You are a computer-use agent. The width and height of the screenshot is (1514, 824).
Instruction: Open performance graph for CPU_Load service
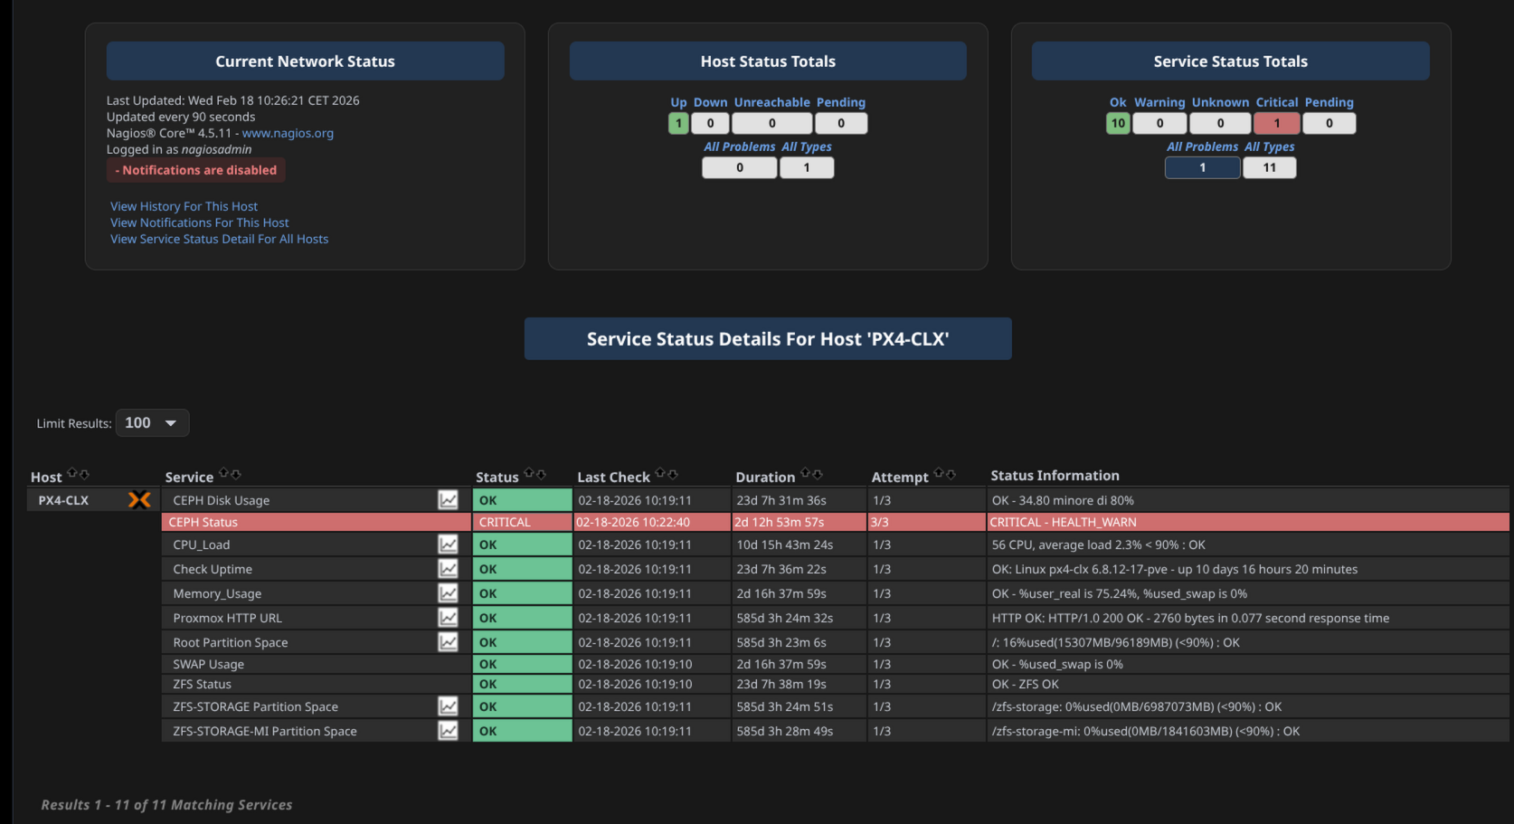tap(448, 544)
